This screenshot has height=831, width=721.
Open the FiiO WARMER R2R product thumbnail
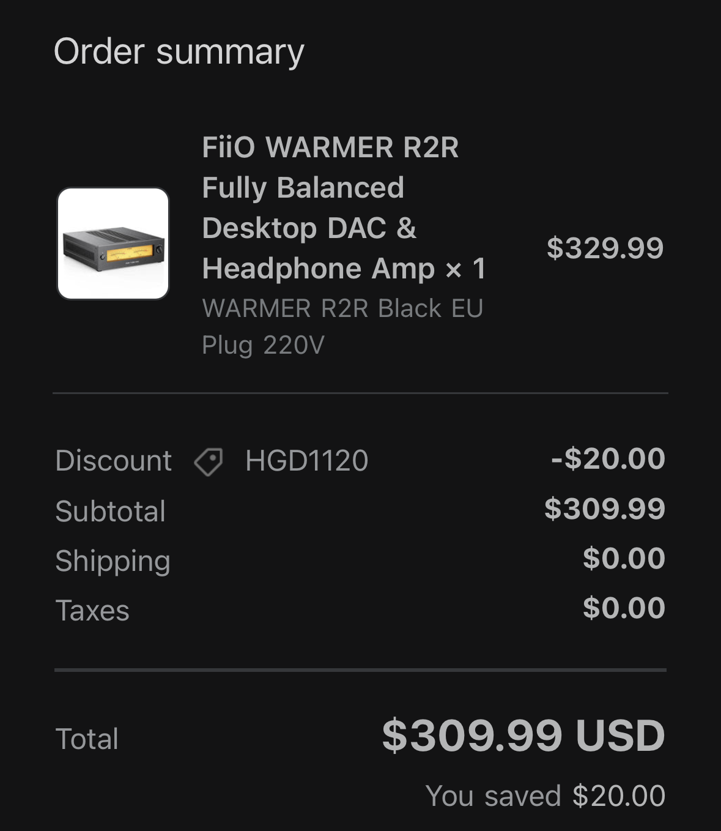pyautogui.click(x=113, y=244)
